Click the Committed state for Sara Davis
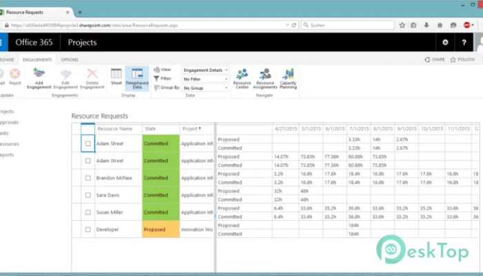This screenshot has width=483, height=276. [x=161, y=195]
